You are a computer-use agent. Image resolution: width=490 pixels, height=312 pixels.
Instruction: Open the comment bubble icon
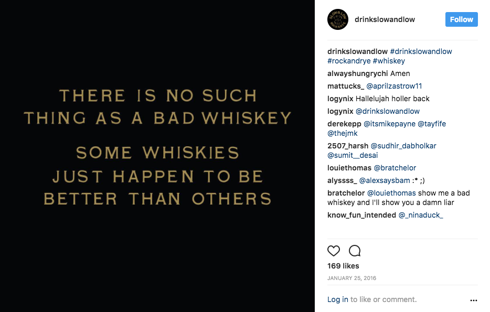click(355, 251)
